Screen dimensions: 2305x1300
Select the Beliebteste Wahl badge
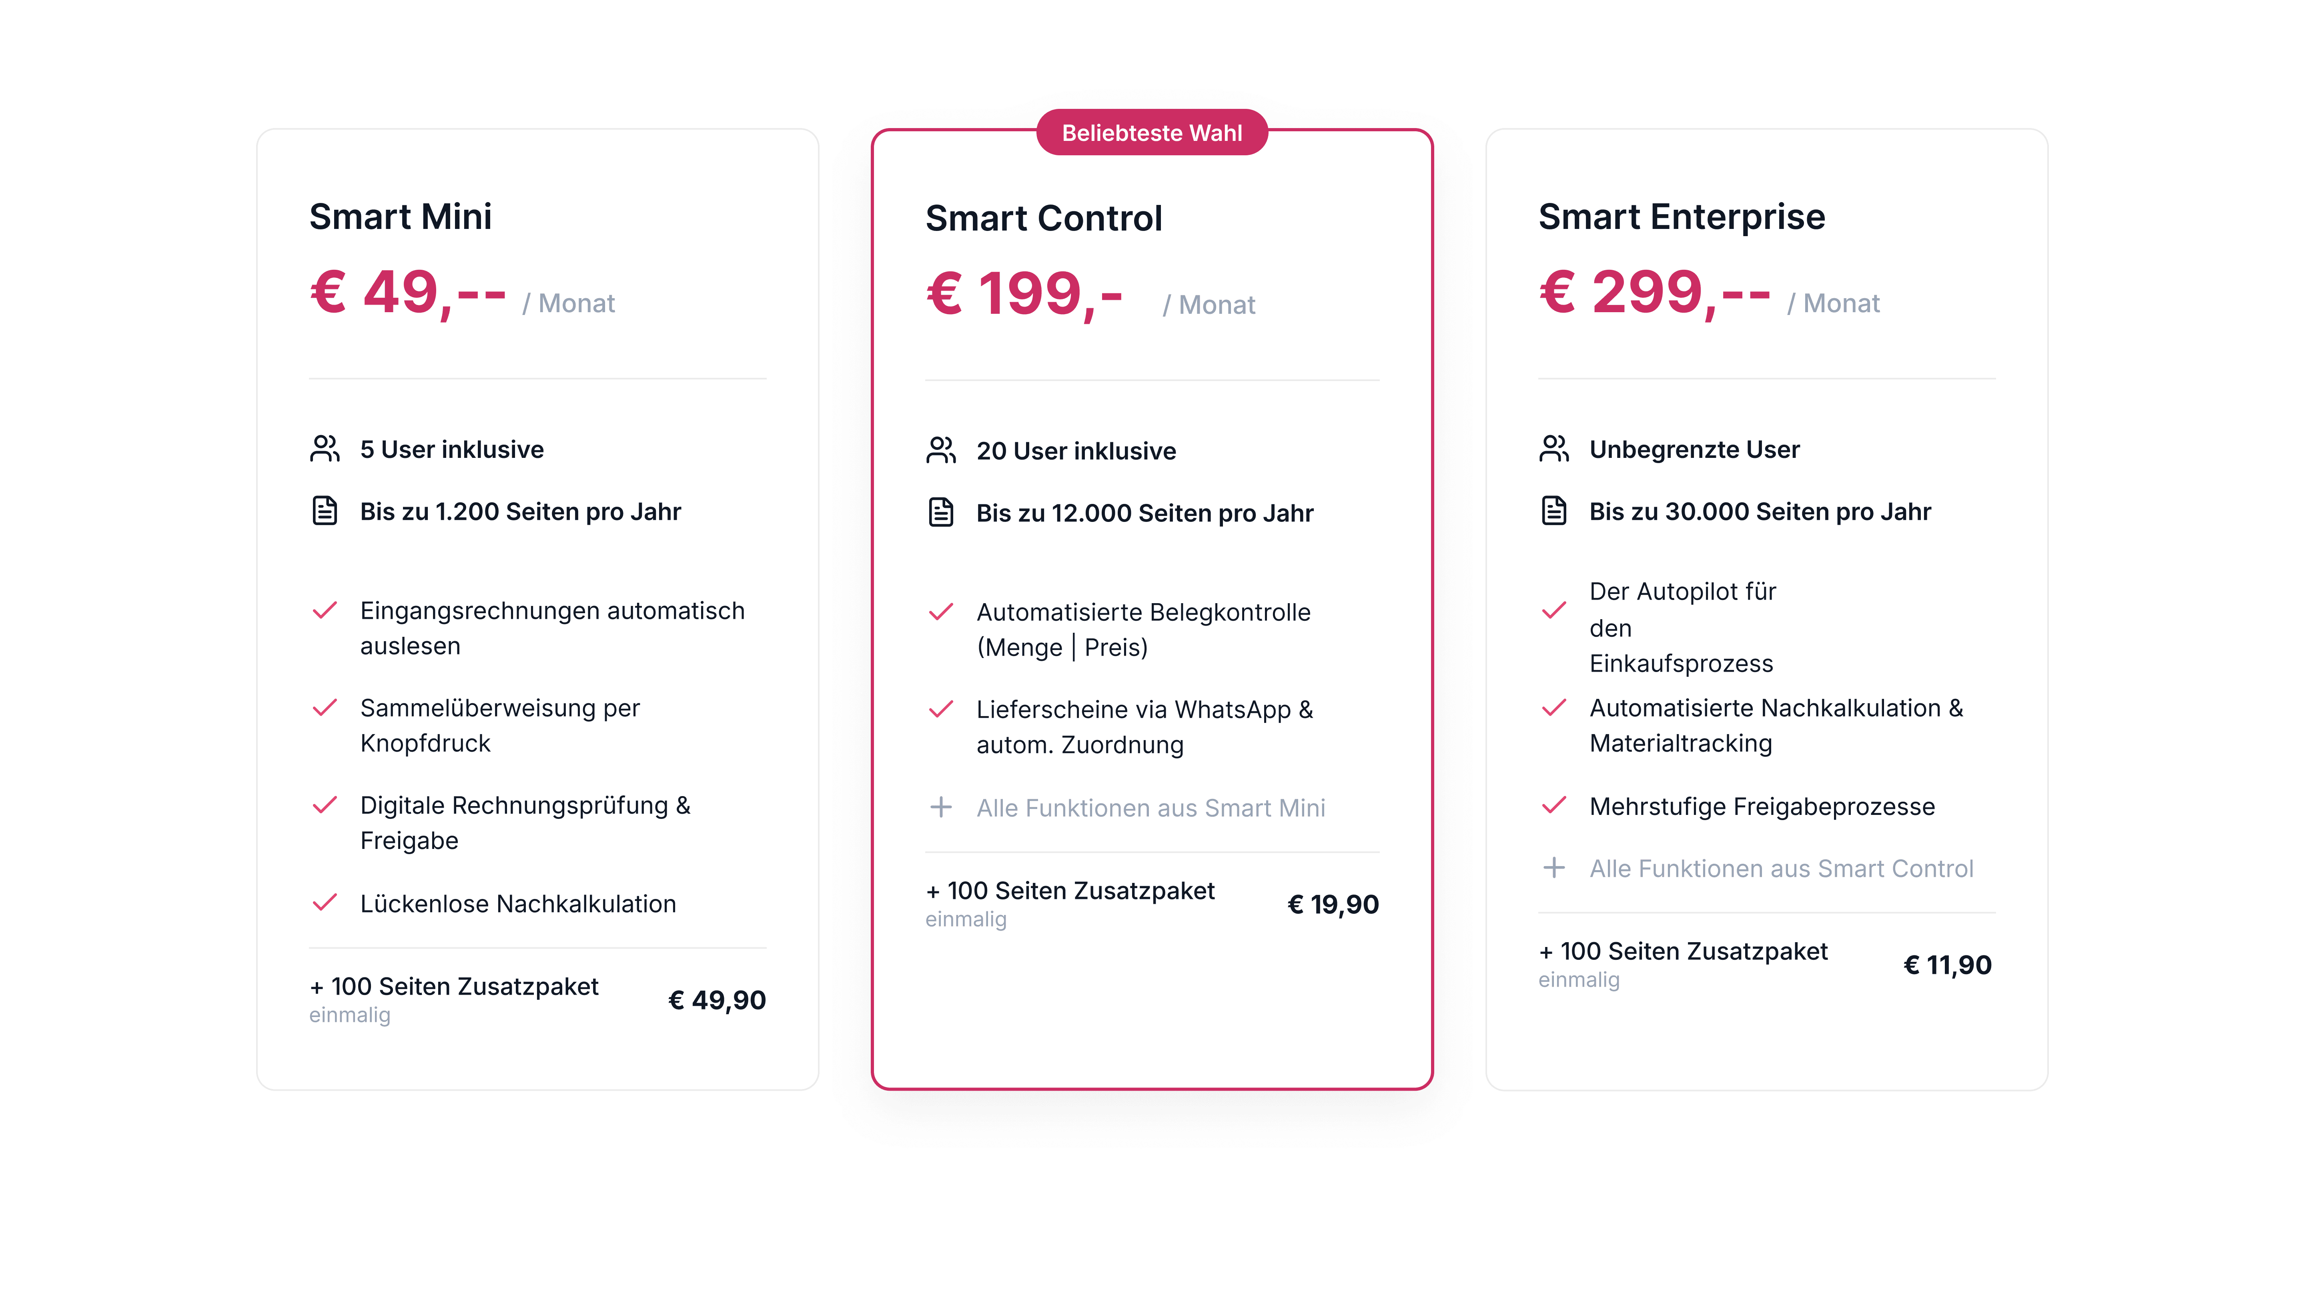(x=1152, y=132)
